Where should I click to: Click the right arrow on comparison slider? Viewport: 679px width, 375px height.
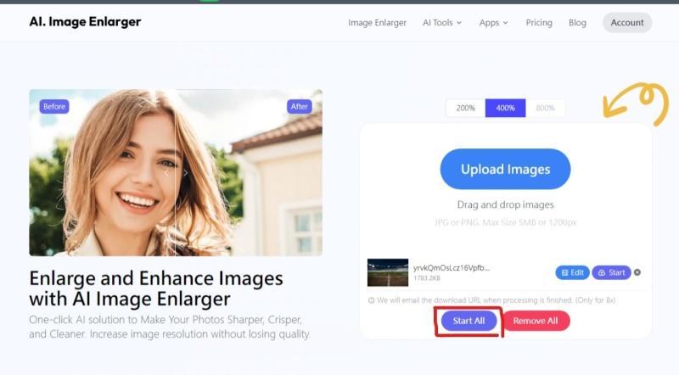point(186,173)
